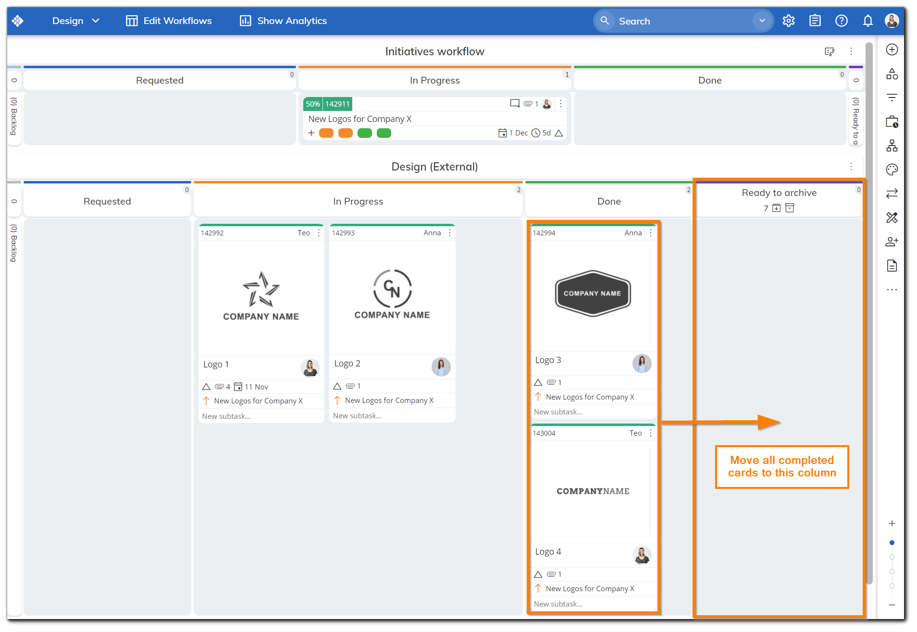Open the card creation plus icon in sidebar
The height and width of the screenshot is (632, 917).
pyautogui.click(x=892, y=49)
